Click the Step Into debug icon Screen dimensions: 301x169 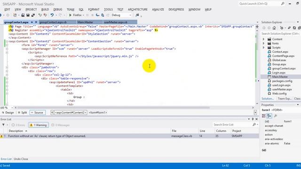click(x=97, y=15)
